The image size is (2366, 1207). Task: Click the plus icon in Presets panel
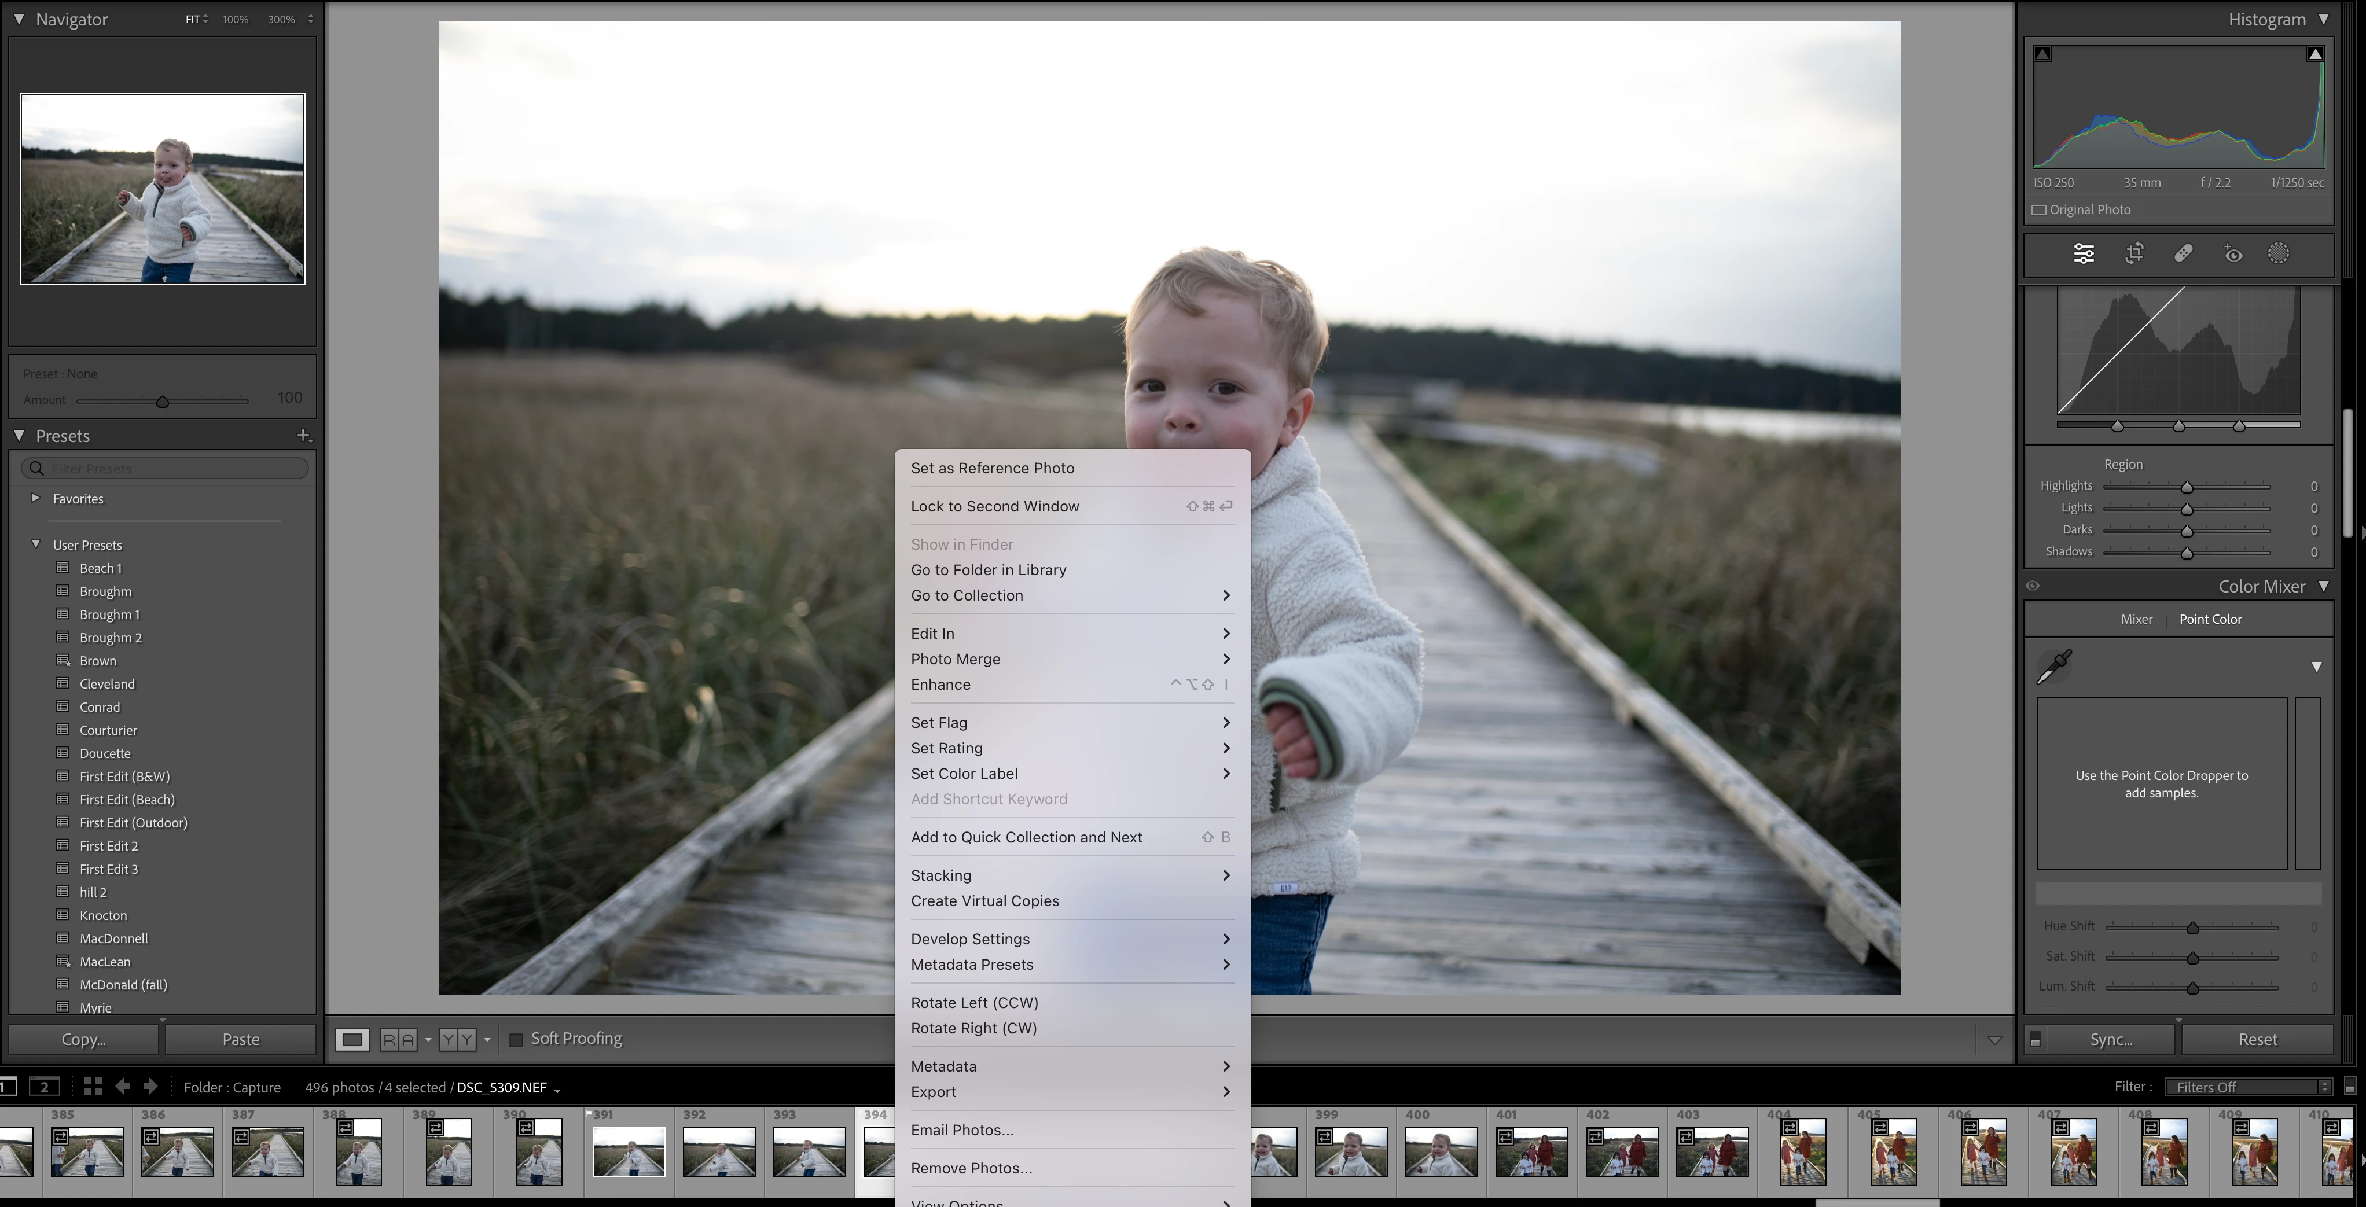coord(304,435)
